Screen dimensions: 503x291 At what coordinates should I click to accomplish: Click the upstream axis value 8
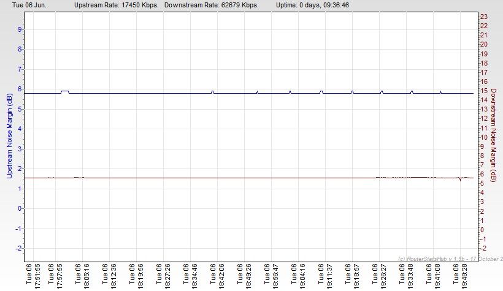tap(20, 50)
